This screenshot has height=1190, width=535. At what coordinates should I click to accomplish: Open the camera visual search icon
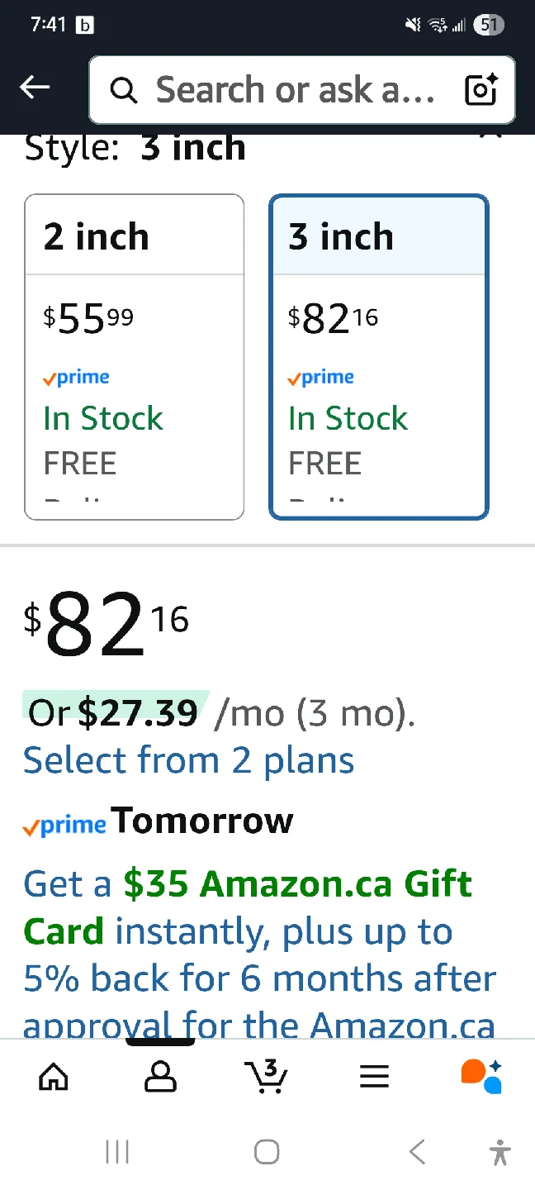481,90
